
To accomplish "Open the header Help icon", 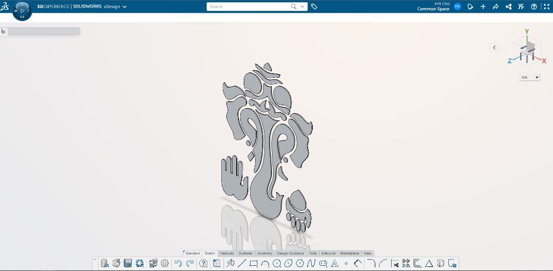I will [x=534, y=7].
